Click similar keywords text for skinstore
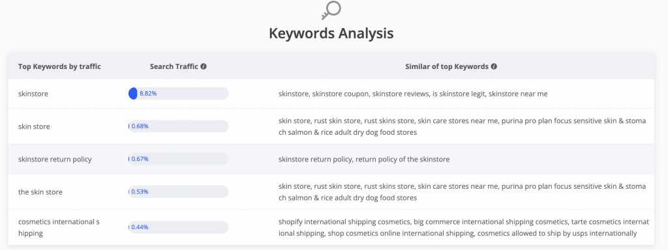This screenshot has width=668, height=250. pyautogui.click(x=413, y=94)
